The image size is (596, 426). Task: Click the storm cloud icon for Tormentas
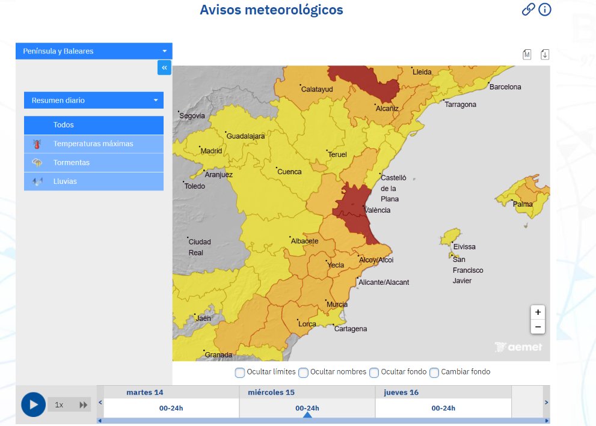click(37, 163)
